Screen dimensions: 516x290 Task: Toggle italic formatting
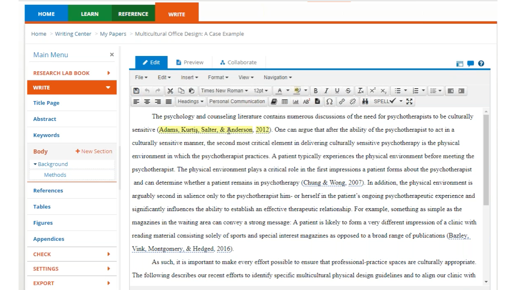(327, 91)
